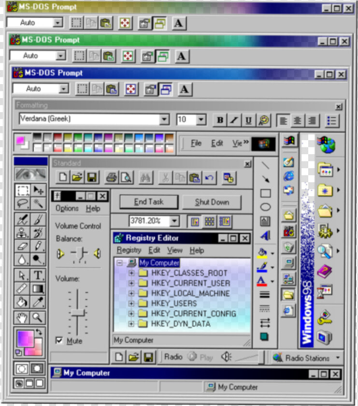Click the Paste icon in Standard toolbar
This screenshot has height=406, width=358.
point(194,178)
